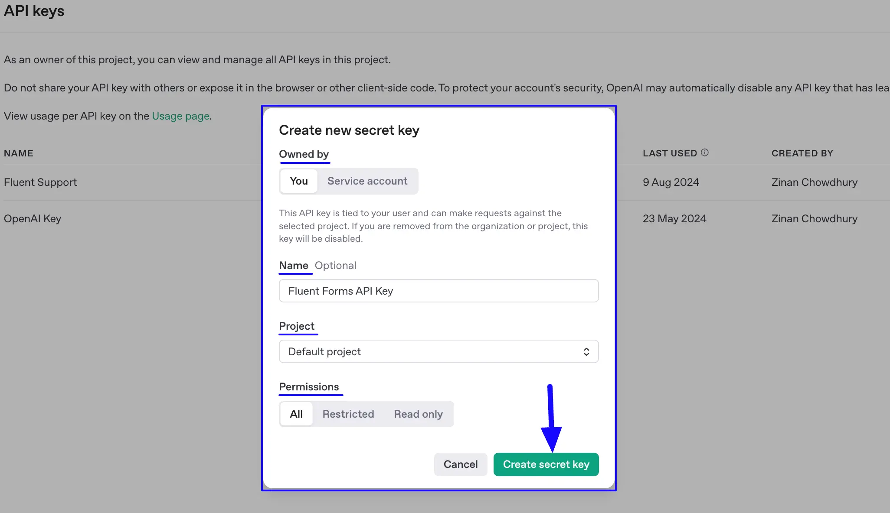Click the NAME column header

pos(19,153)
